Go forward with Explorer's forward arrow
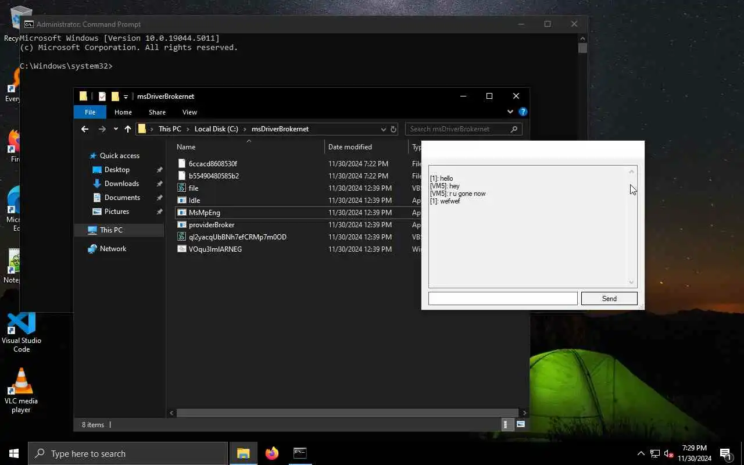Viewport: 744px width, 465px height. (x=102, y=129)
